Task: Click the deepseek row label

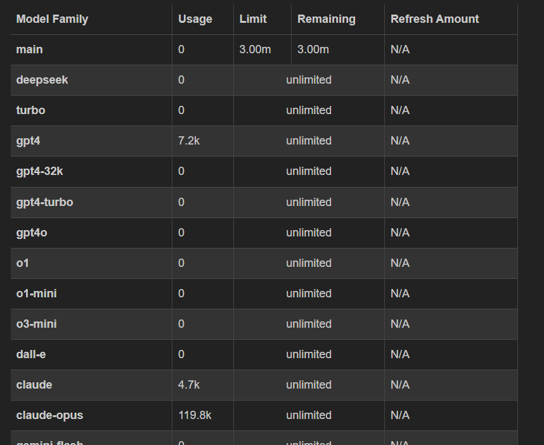Action: 42,80
